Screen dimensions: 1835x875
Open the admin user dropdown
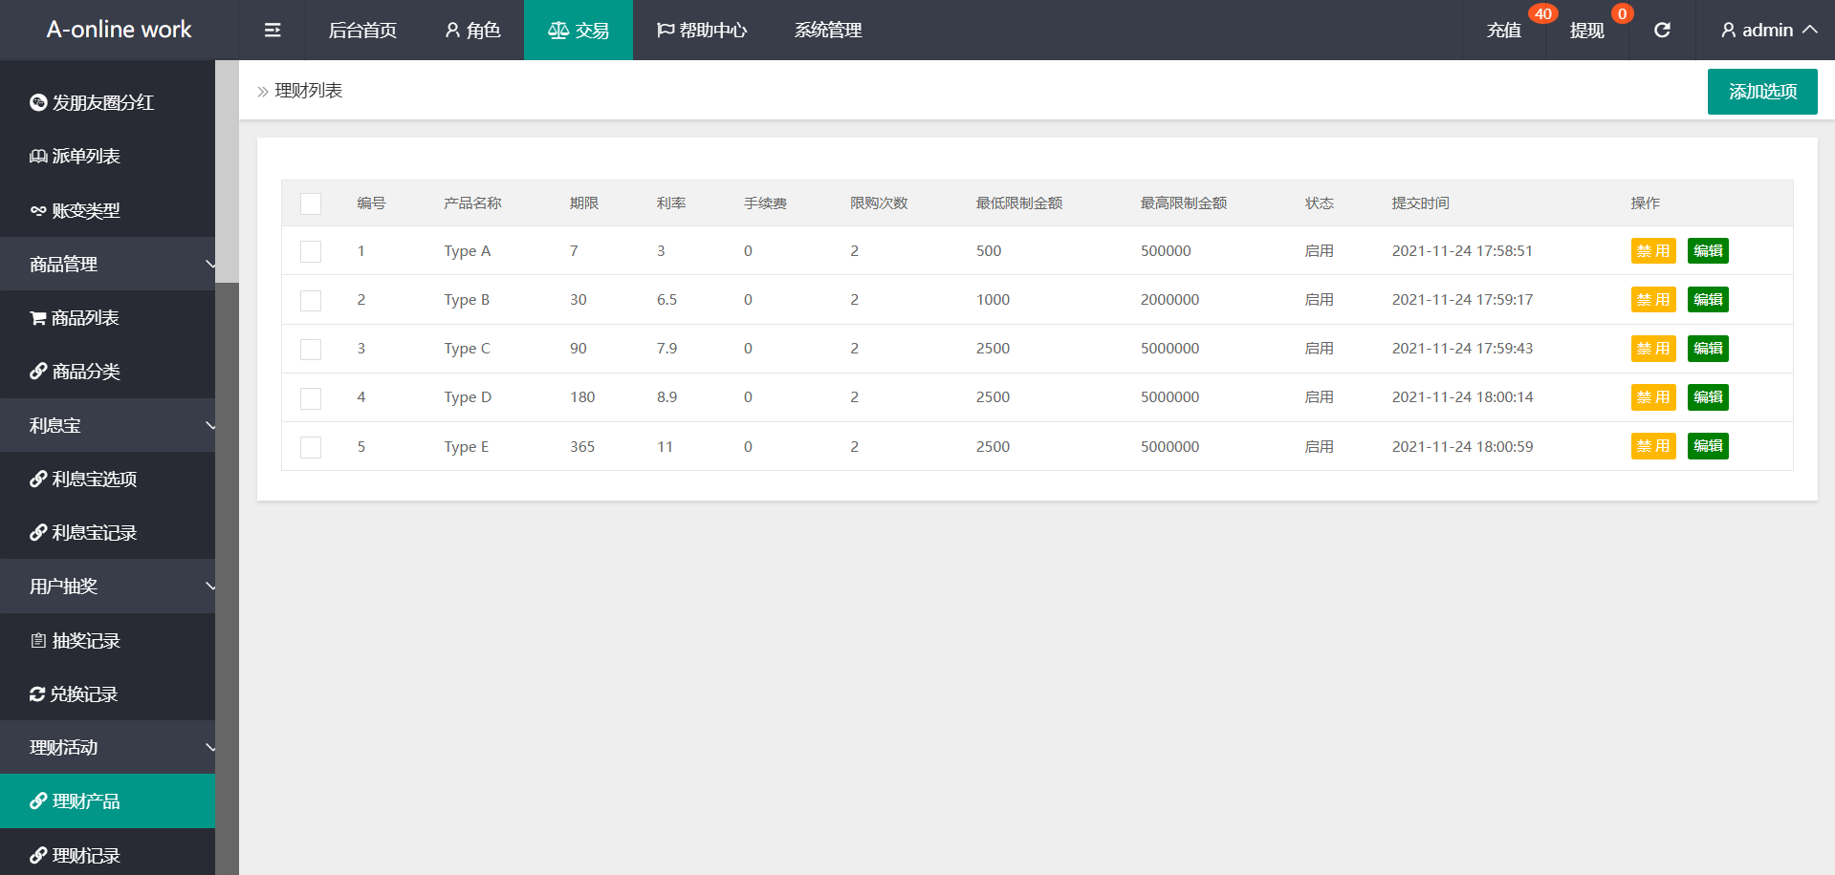click(1768, 31)
